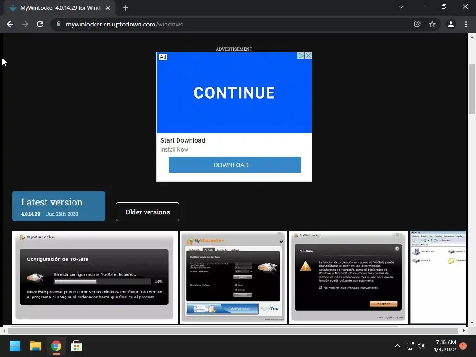This screenshot has width=476, height=357.
Task: Open the Configuración de Yo-Safe screenshot
Action: coord(95,277)
